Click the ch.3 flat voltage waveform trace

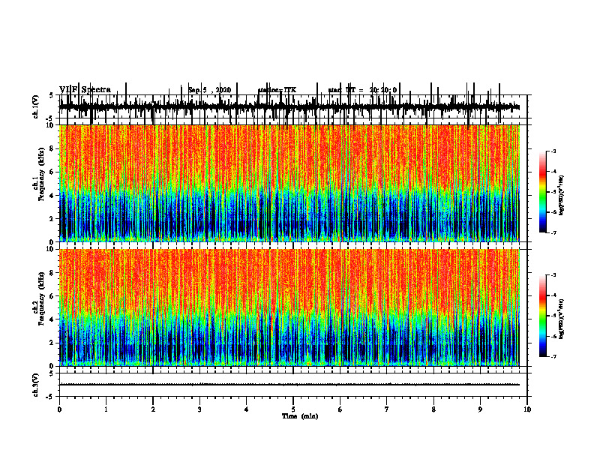click(x=289, y=385)
